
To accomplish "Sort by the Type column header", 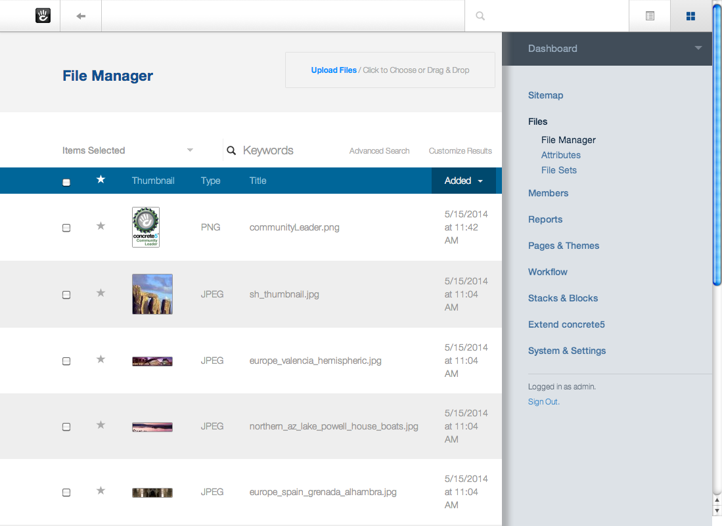I will [210, 181].
